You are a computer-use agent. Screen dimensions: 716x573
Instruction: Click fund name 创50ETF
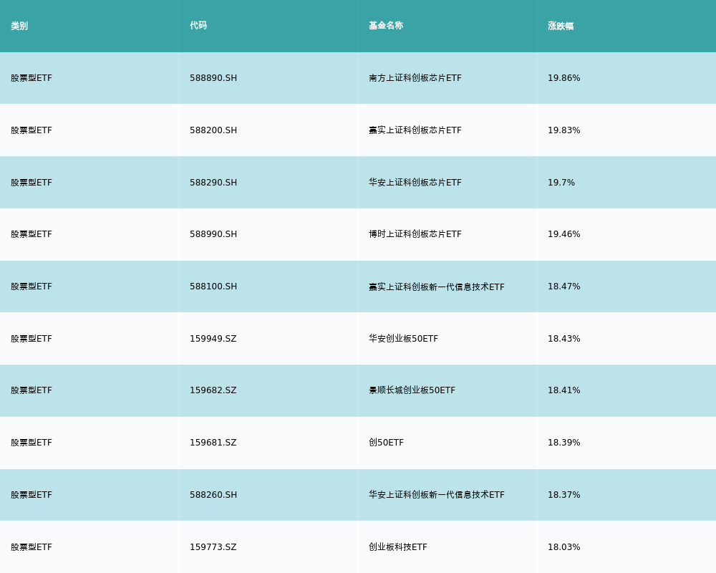(x=387, y=443)
